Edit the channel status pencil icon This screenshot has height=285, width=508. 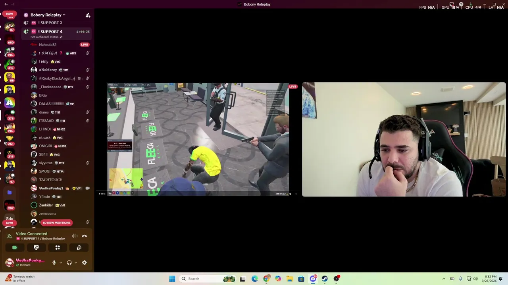coord(61,37)
